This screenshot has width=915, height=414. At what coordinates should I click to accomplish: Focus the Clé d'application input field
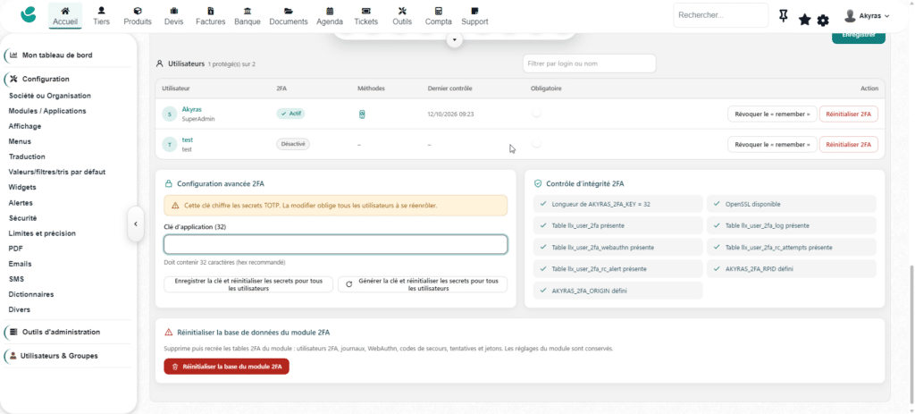pyautogui.click(x=336, y=245)
